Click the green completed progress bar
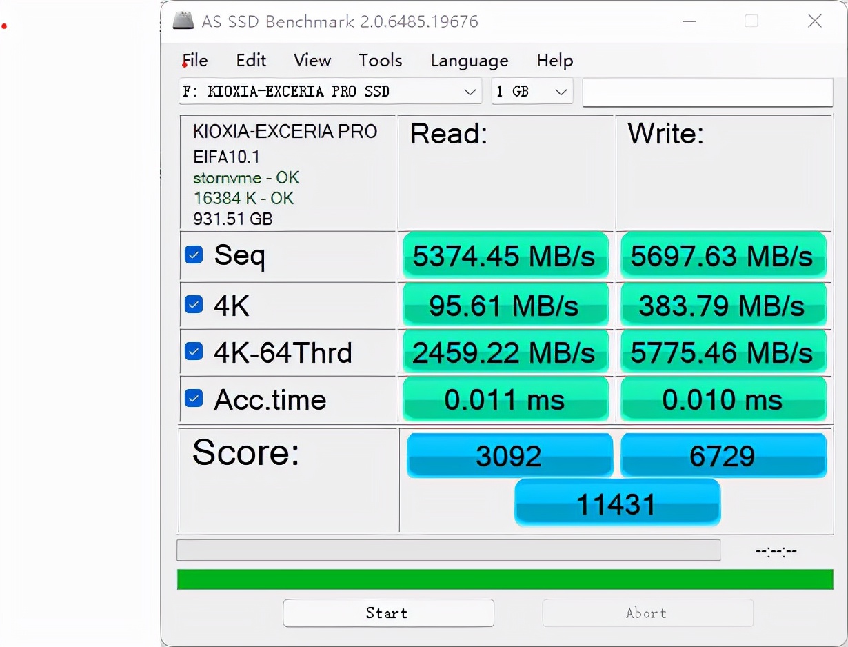Viewport: 848px width, 647px height. [505, 579]
